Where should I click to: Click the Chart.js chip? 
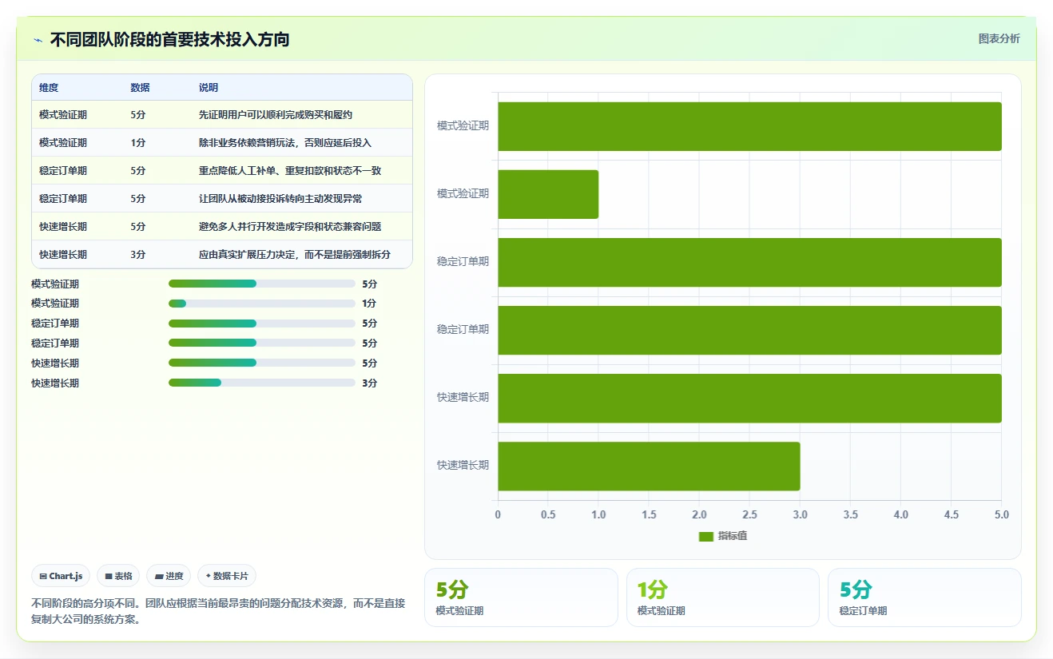[62, 576]
